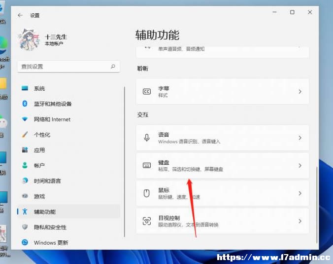The height and width of the screenshot is (264, 333).
Task: Click the Windows 更新 sync icon
Action: pos(25,242)
